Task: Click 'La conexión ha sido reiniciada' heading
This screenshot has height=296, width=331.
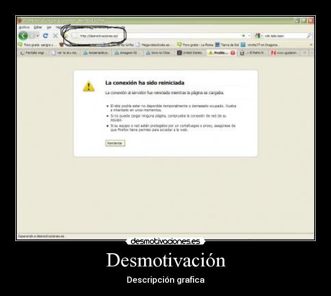Action: (x=145, y=83)
